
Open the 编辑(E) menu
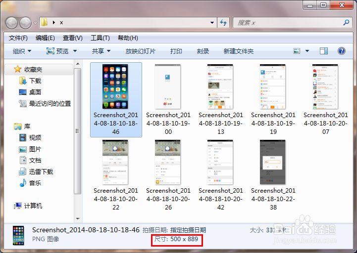45,38
